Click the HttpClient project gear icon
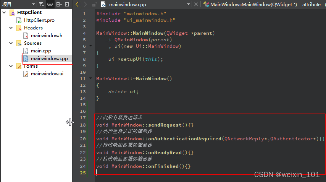Viewport: 326px width, 182px height. [x=12, y=13]
